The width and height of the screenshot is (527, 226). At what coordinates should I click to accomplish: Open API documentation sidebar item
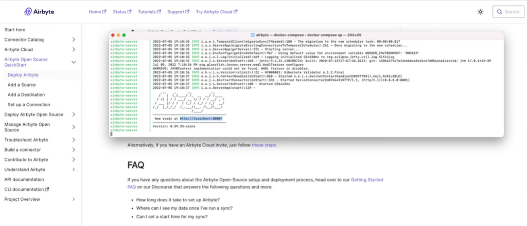(24, 179)
